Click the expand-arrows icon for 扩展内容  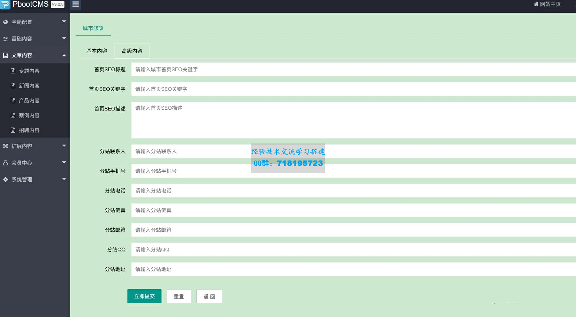pos(6,146)
